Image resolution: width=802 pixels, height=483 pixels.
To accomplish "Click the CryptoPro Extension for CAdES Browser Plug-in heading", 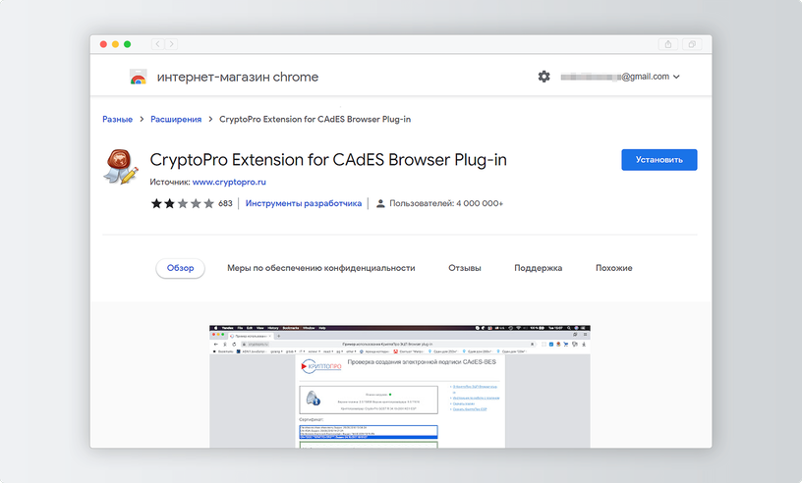I will (328, 159).
